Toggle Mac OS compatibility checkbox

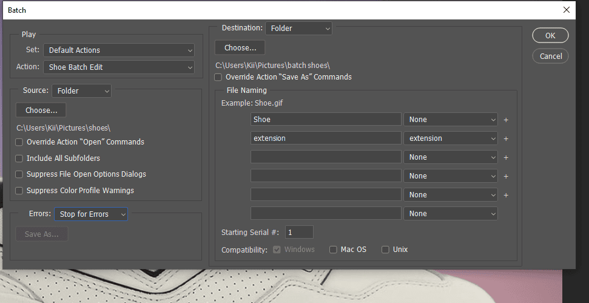pos(333,250)
